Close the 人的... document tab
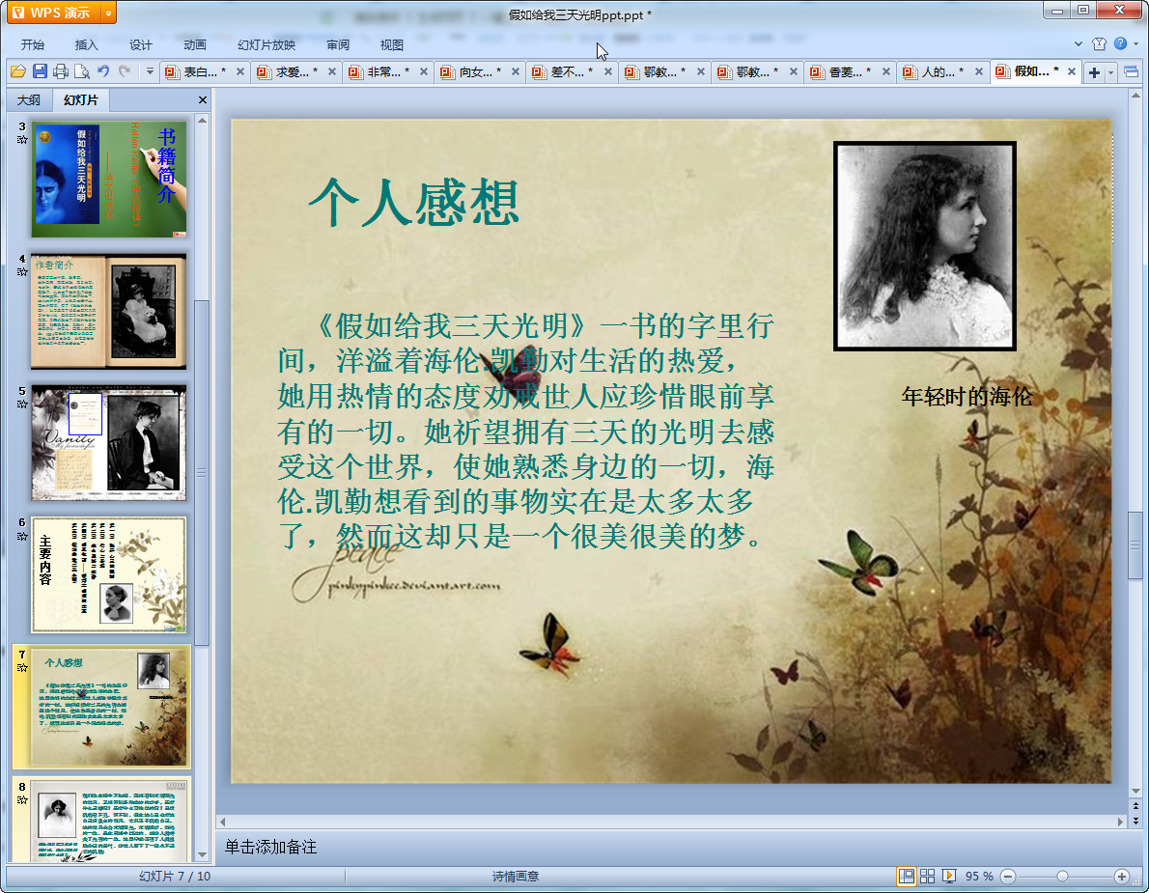Image resolution: width=1149 pixels, height=893 pixels. coord(979,71)
